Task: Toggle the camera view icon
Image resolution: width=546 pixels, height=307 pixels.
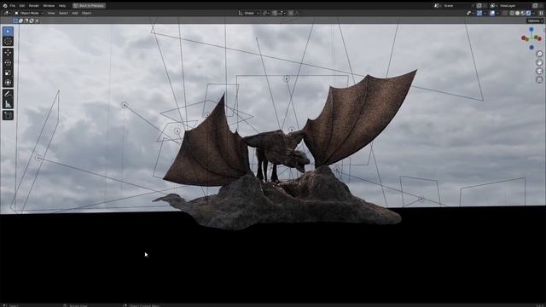Action: pyautogui.click(x=539, y=71)
